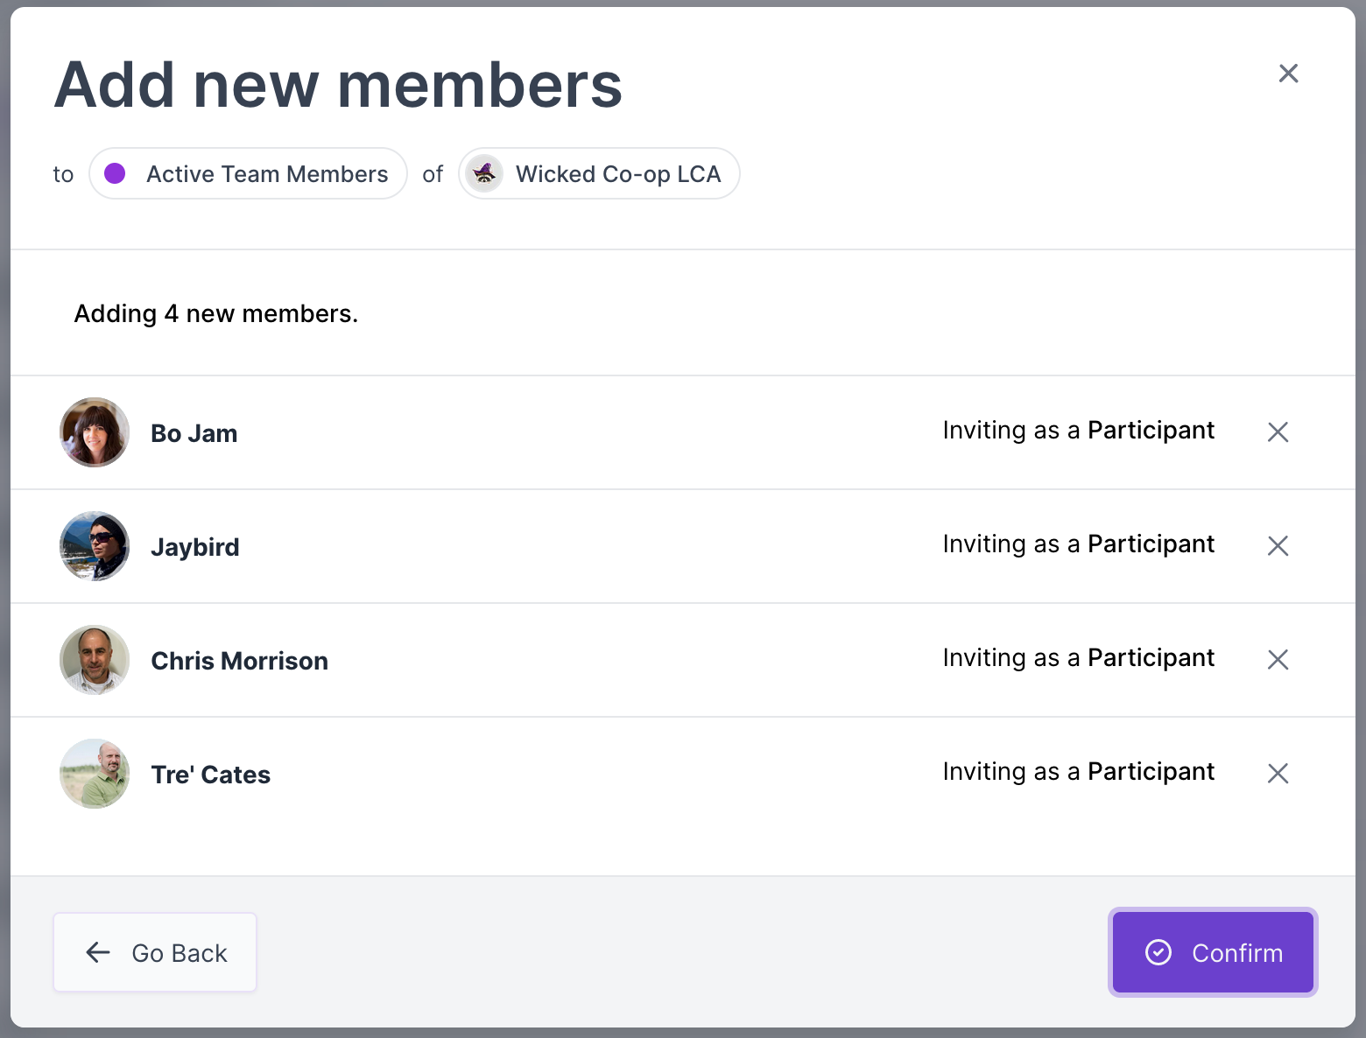Click Bo Jam's profile photo

tap(95, 432)
